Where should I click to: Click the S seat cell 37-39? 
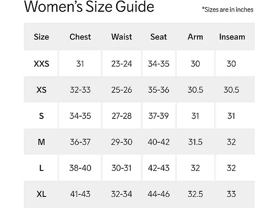pyautogui.click(x=158, y=116)
